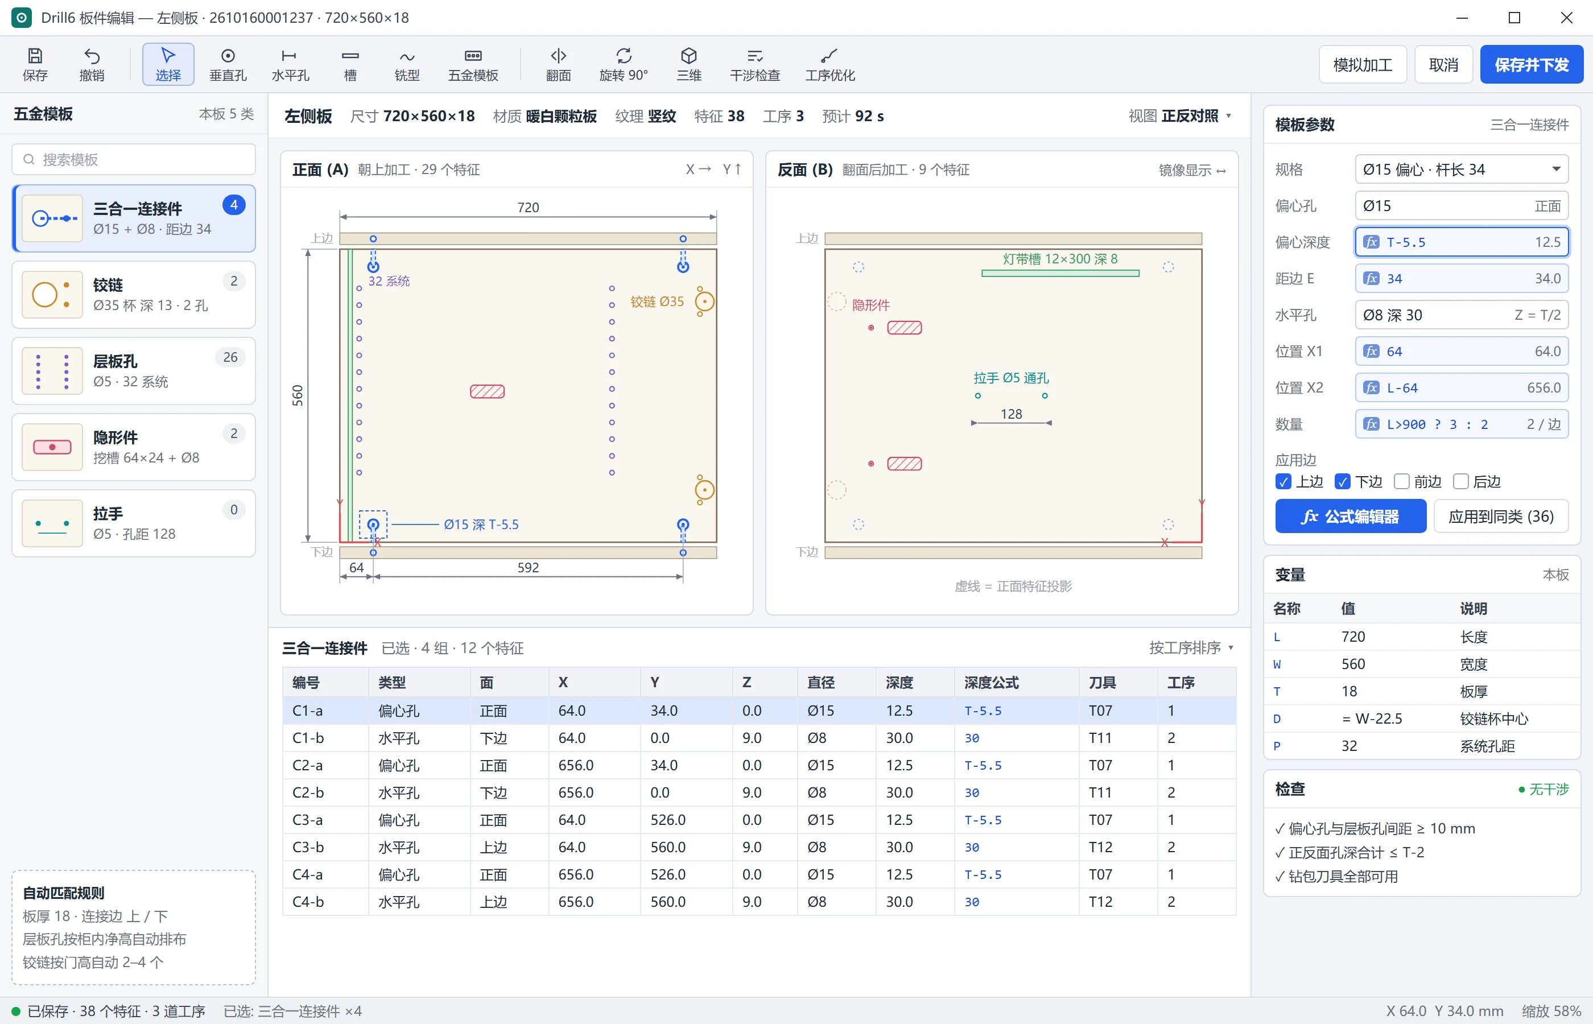This screenshot has height=1024, width=1593.
Task: Uncheck the 上边 applied-edge checkbox
Action: (x=1283, y=481)
